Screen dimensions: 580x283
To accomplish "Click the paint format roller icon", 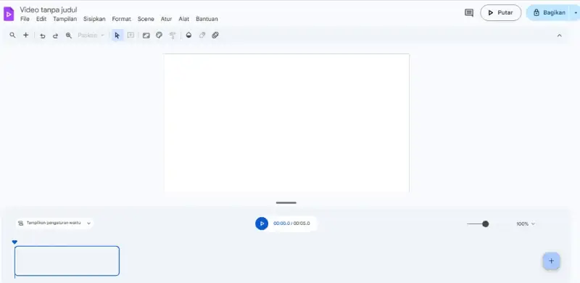I will click(173, 36).
